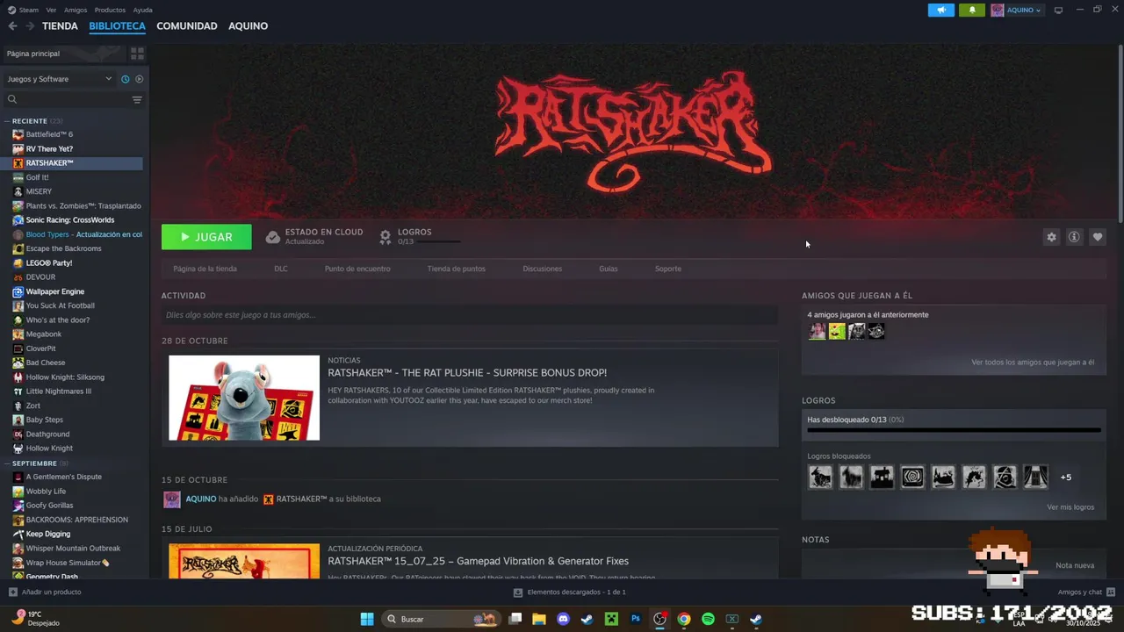
Task: Open the downloads status bar entry
Action: pos(570,592)
